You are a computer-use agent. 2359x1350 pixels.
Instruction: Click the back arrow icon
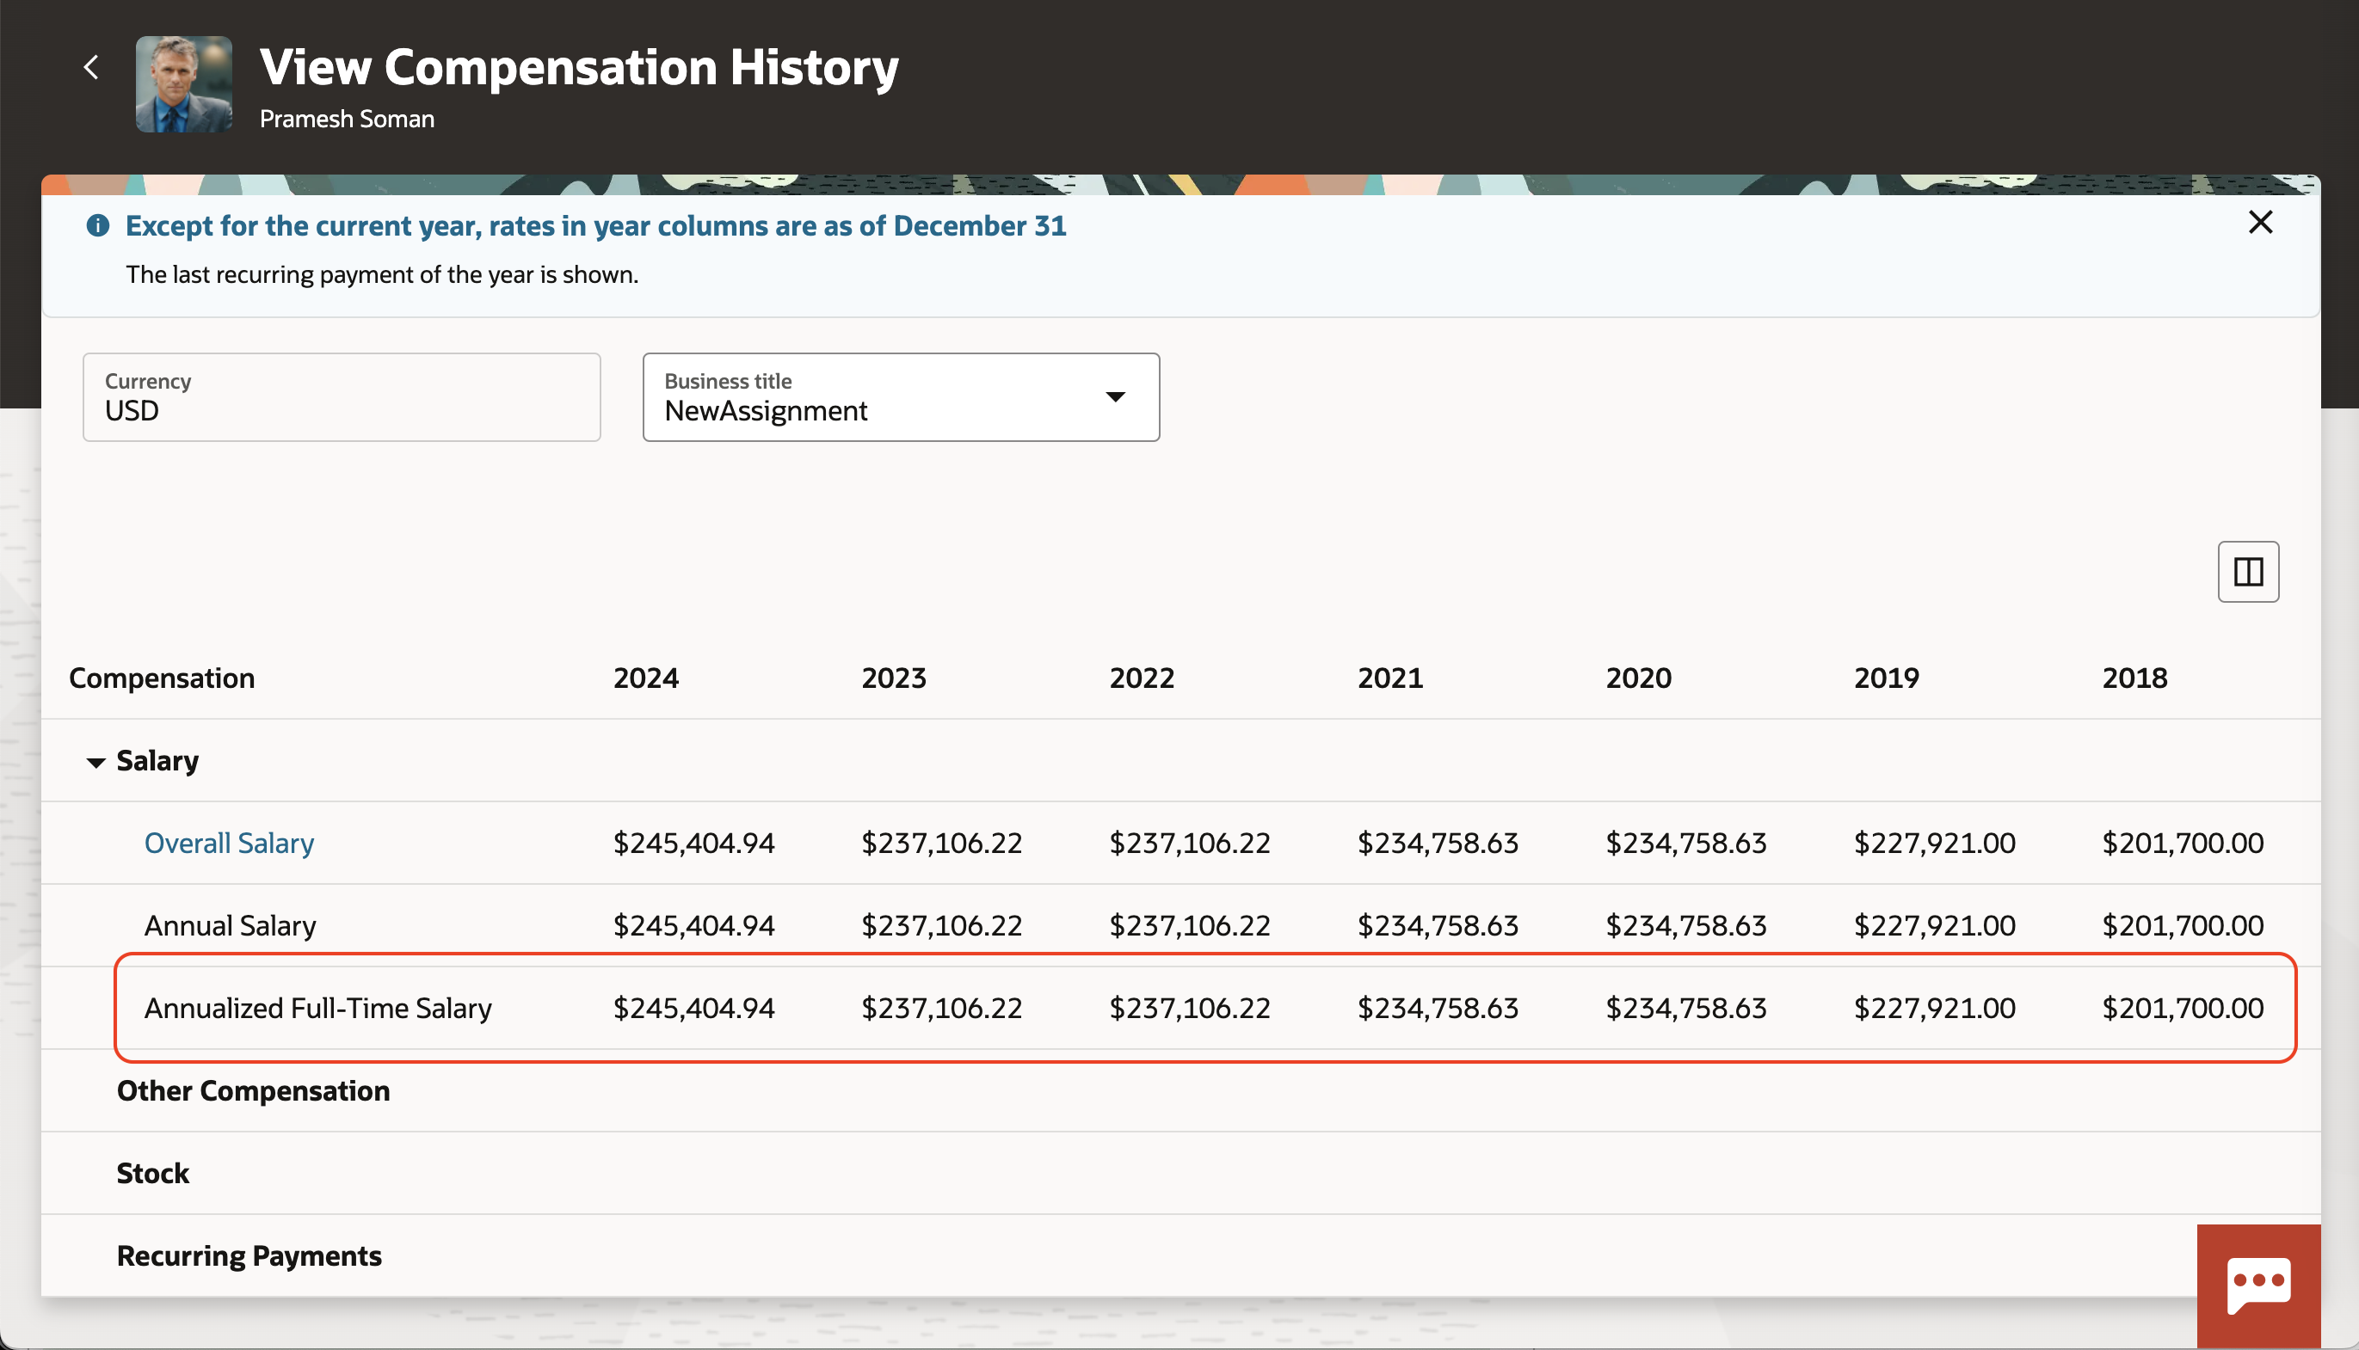(91, 67)
